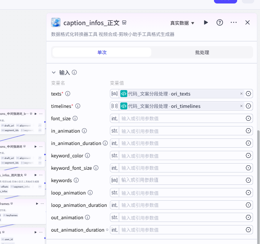The width and height of the screenshot is (260, 244).
Task: Remove the ori_texts reference from texts
Action: 241,94
